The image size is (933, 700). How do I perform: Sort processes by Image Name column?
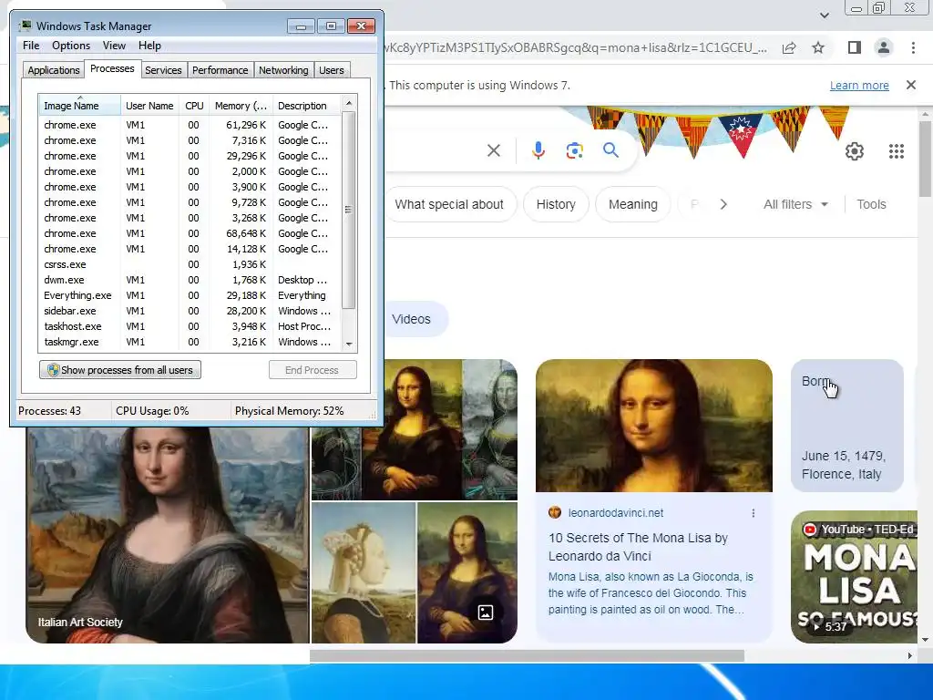coord(79,106)
